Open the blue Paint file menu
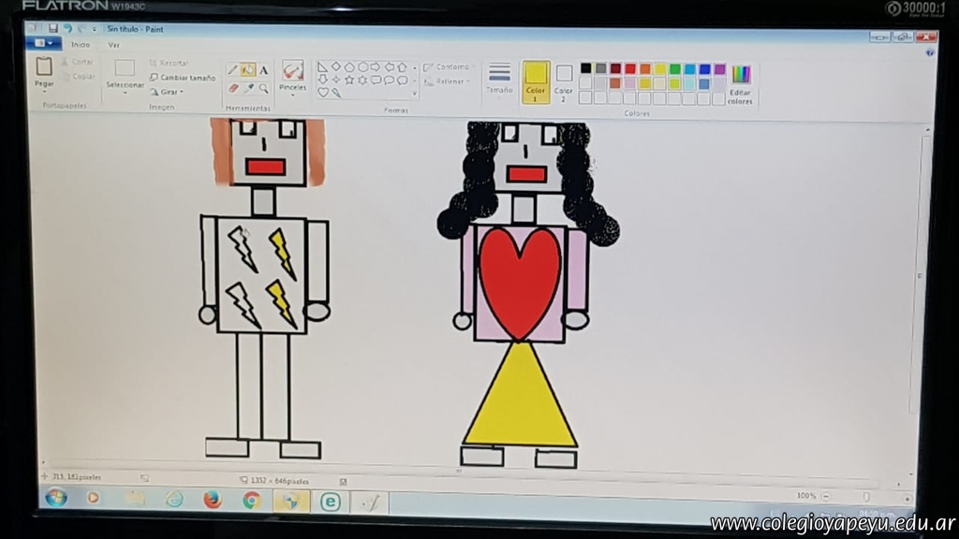 pyautogui.click(x=43, y=43)
